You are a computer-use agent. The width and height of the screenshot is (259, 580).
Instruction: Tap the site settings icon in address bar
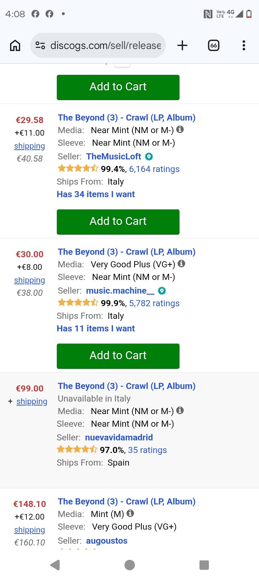coord(40,45)
